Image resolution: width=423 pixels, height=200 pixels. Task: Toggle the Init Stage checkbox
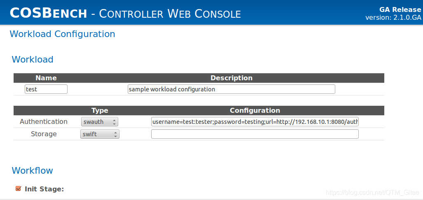click(18, 189)
